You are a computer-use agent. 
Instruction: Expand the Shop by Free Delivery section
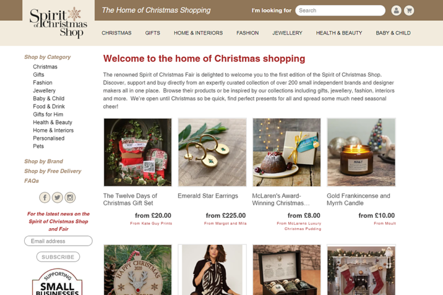tap(52, 171)
